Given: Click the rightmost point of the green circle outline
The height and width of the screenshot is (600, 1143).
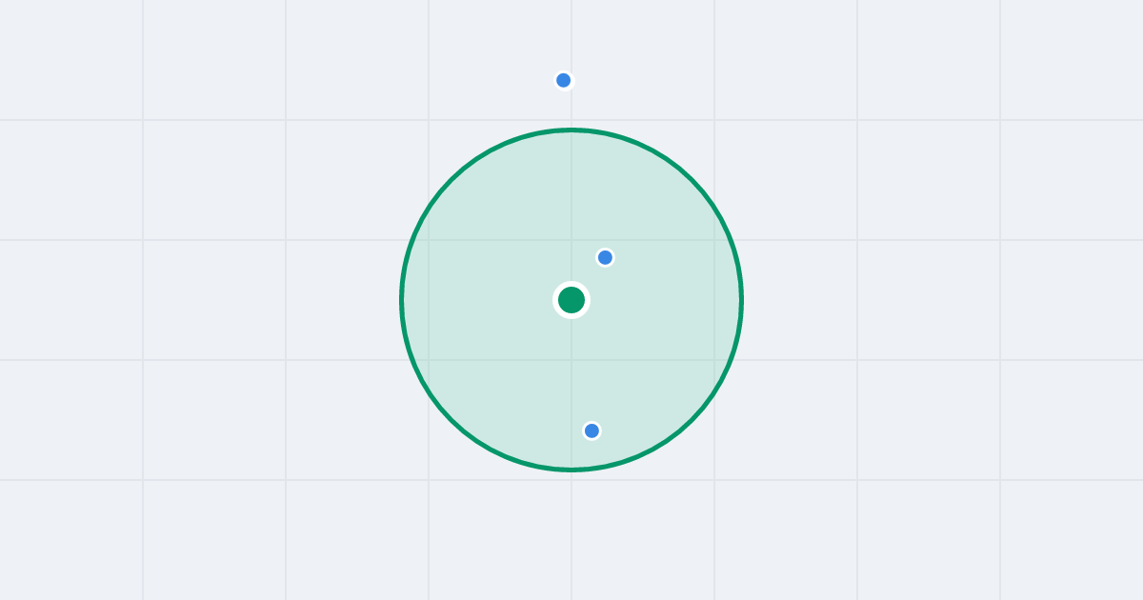Looking at the screenshot, I should pyautogui.click(x=741, y=300).
